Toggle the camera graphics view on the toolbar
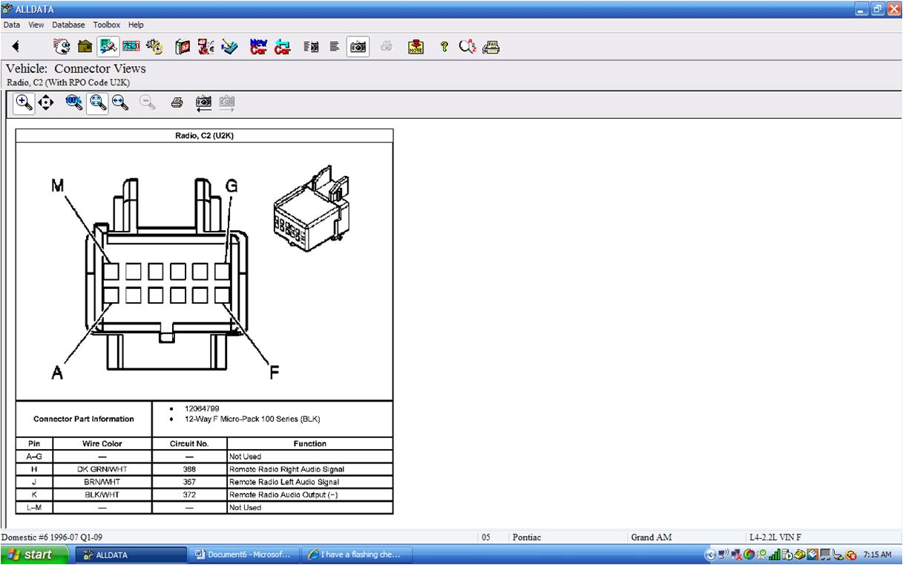This screenshot has width=903, height=565. [x=357, y=46]
